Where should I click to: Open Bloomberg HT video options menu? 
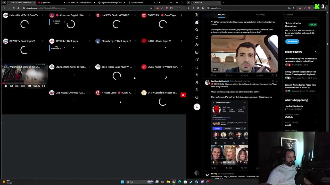coord(135,41)
